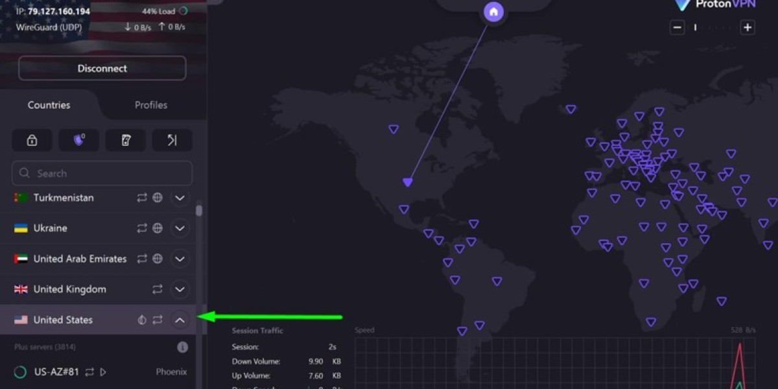
Task: Click the Tor onion icon for United States
Action: click(142, 320)
